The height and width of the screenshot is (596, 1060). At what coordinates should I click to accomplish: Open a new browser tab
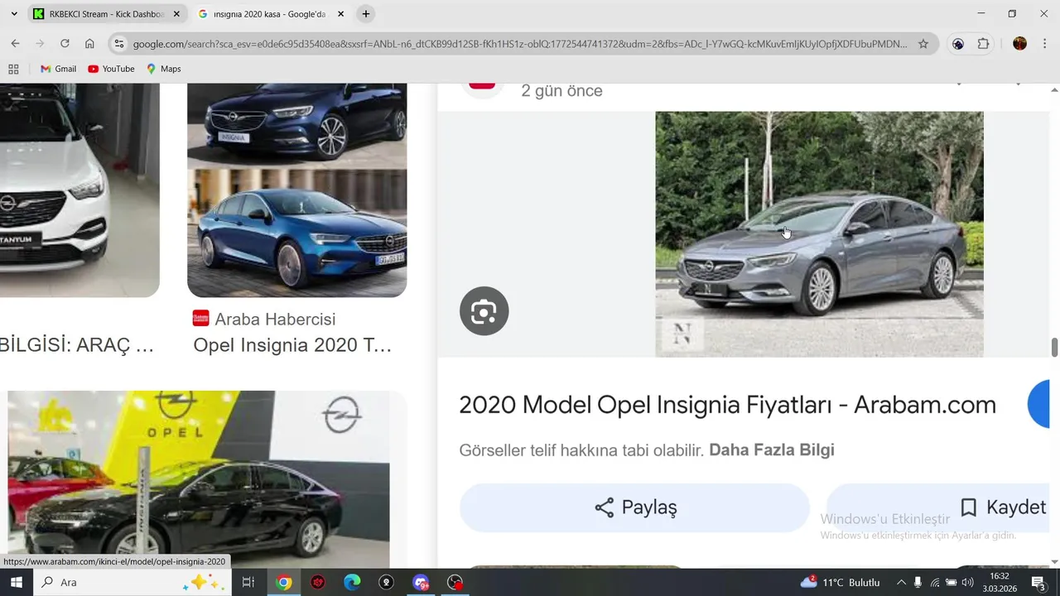click(366, 14)
